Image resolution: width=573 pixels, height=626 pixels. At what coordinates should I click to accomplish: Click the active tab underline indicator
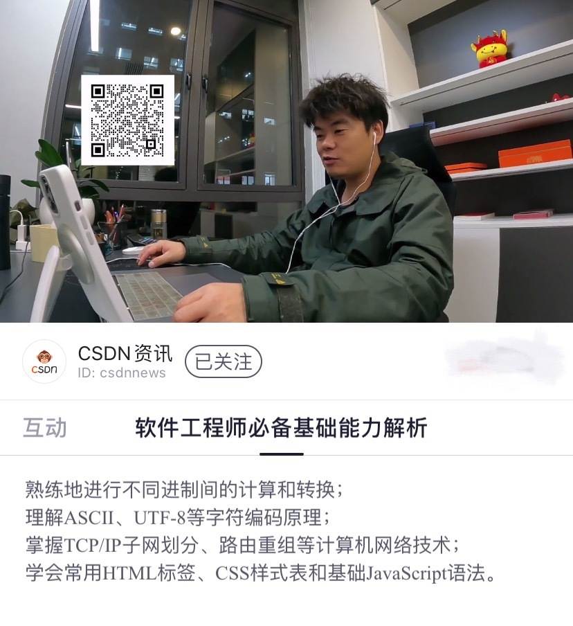[282, 454]
